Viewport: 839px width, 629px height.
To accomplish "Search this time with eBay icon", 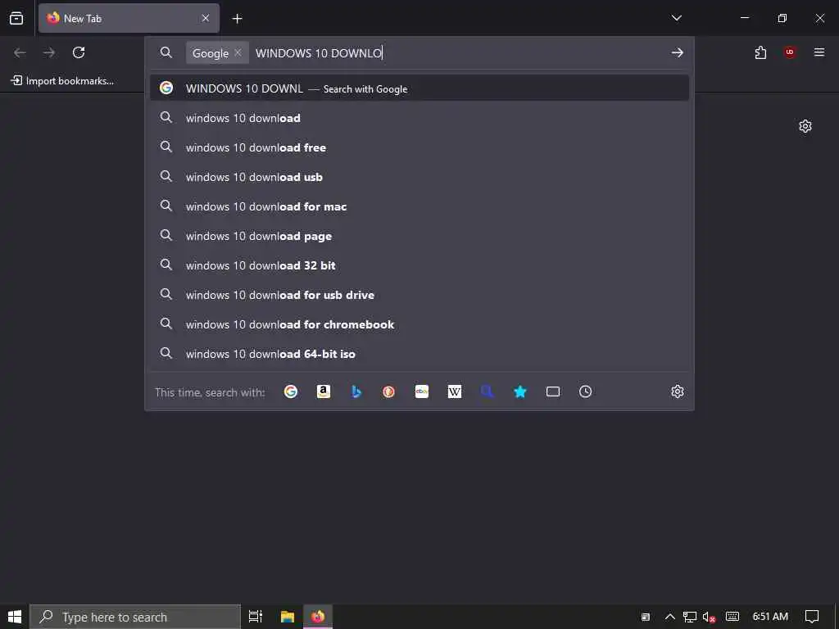I will click(x=422, y=391).
